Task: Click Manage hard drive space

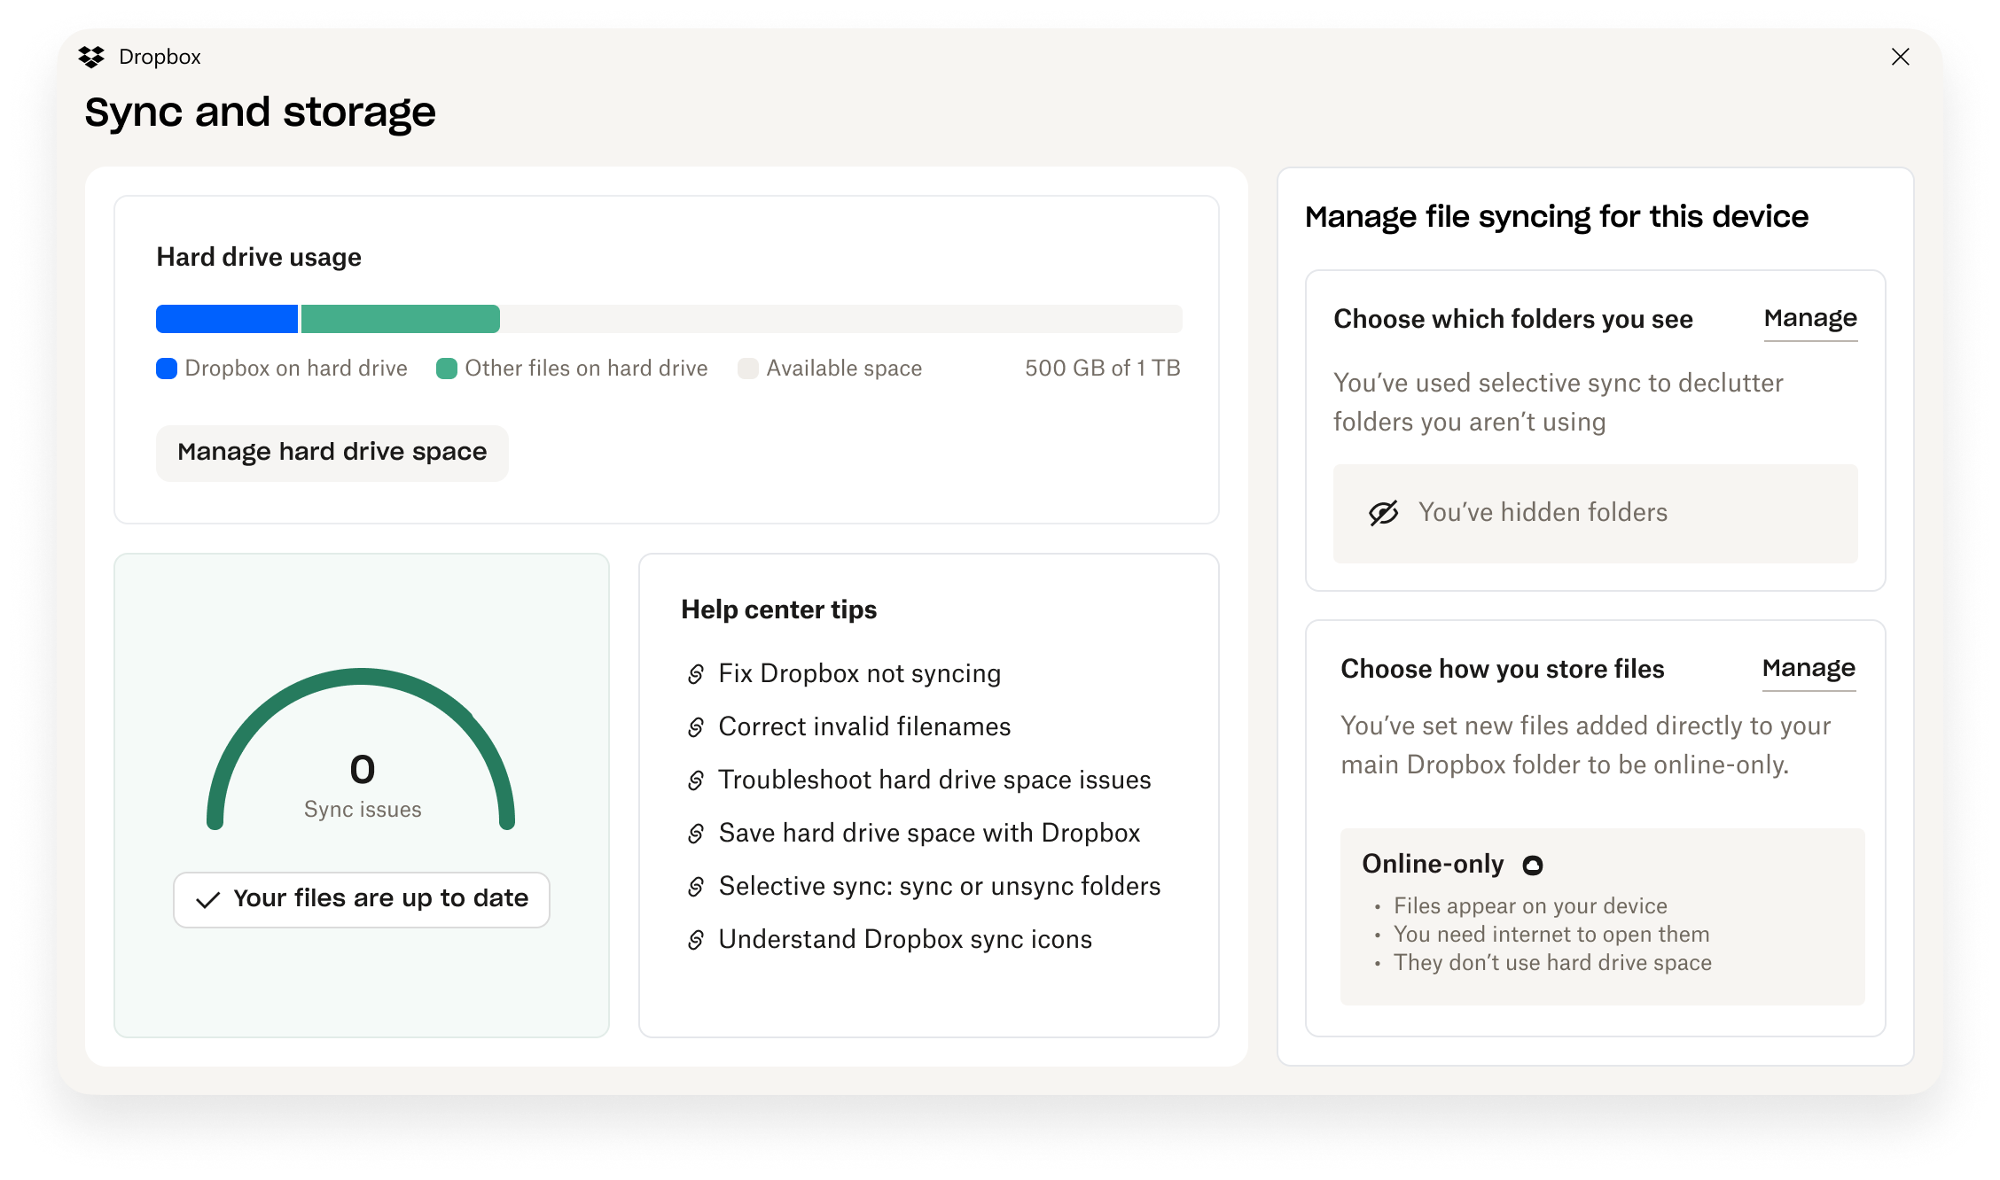Action: pos(332,452)
